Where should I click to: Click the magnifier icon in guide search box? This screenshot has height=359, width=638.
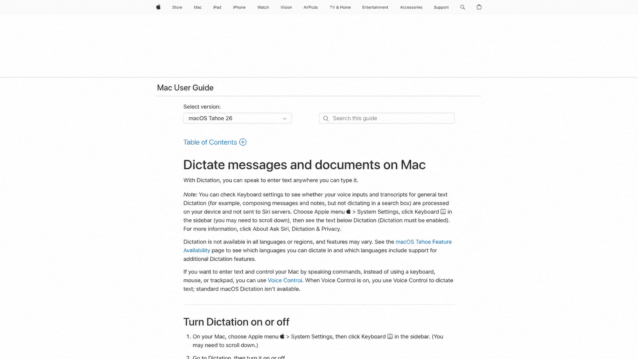pos(326,119)
